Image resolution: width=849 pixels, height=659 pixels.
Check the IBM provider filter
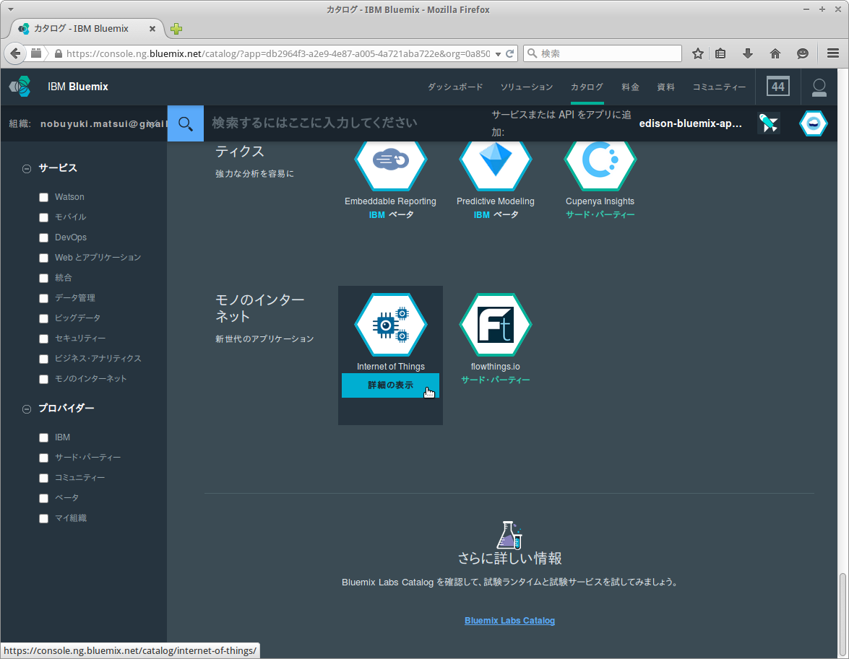(x=43, y=437)
